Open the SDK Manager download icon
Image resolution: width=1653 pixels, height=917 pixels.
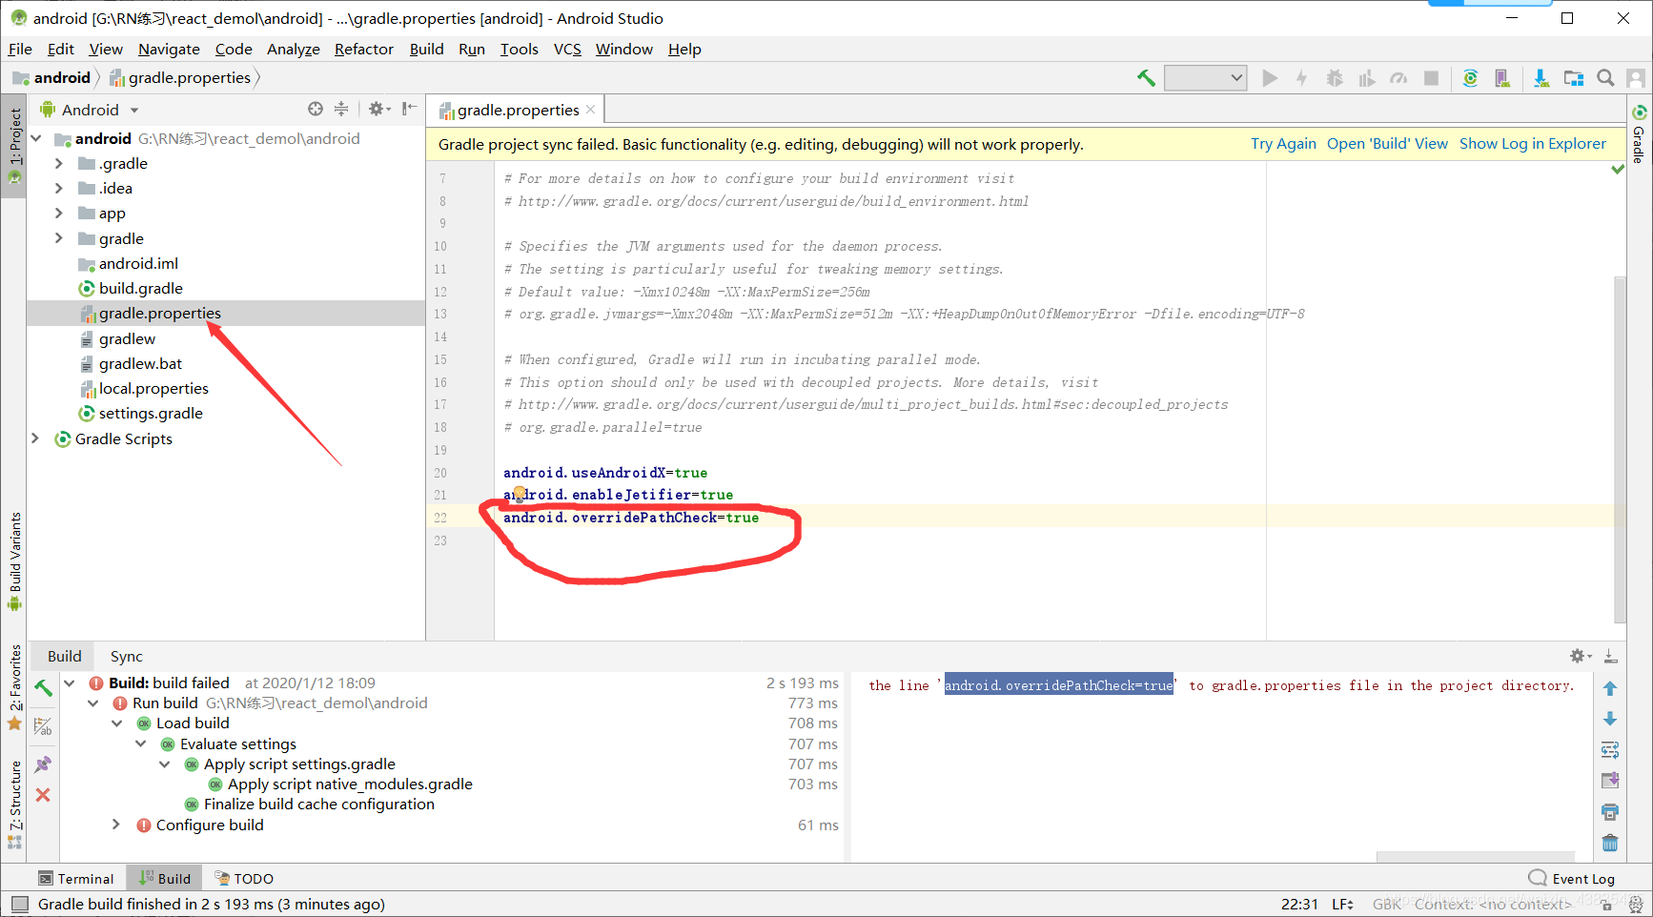(1541, 78)
